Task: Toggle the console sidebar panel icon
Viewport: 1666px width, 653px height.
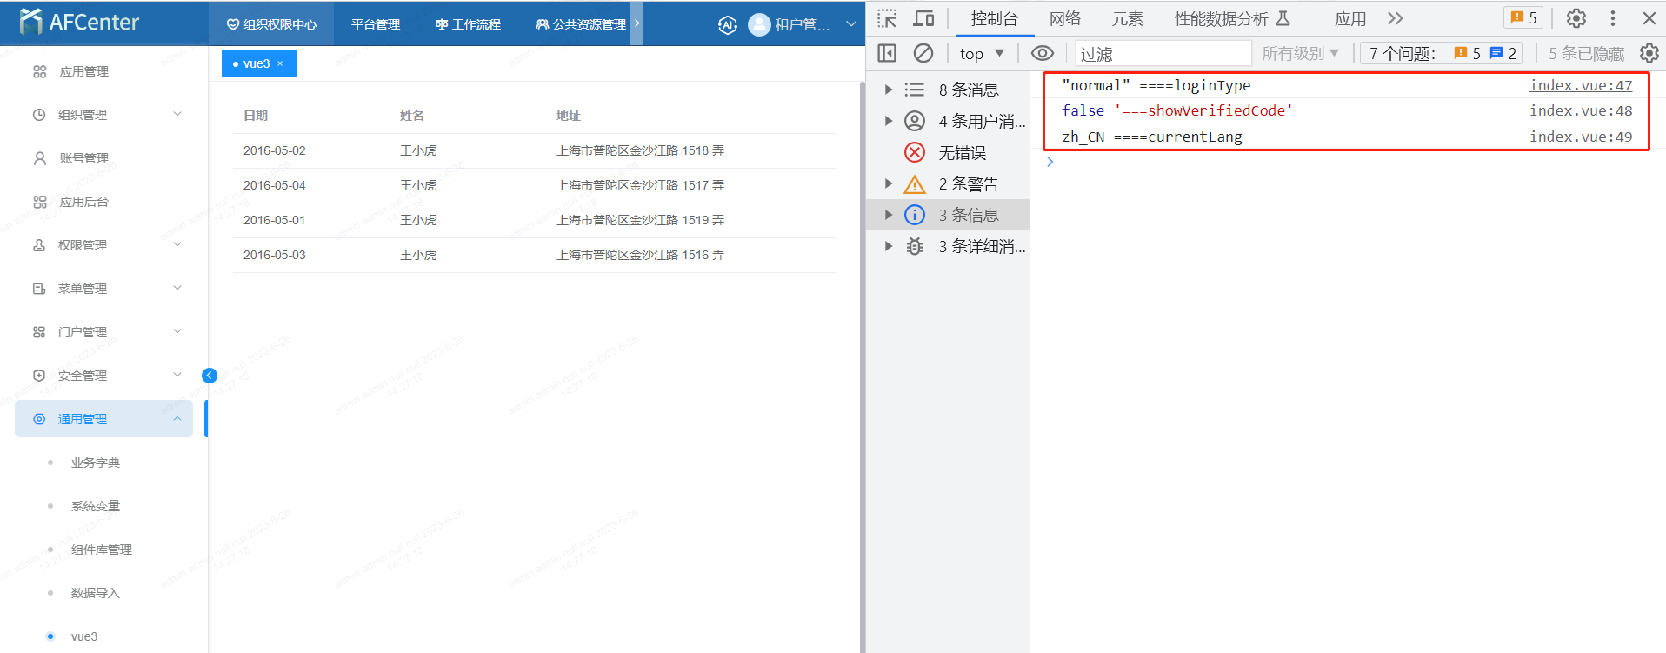Action: (x=887, y=54)
